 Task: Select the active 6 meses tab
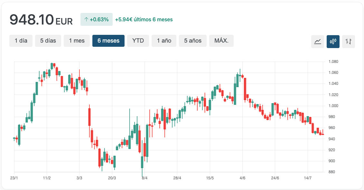108,41
